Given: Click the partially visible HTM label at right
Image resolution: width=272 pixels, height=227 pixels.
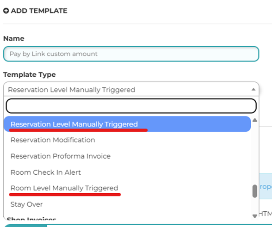Looking at the screenshot, I should pyautogui.click(x=266, y=214).
